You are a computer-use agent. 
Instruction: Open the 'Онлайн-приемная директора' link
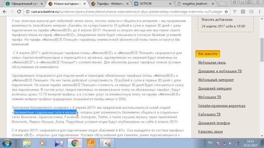coord(222,106)
